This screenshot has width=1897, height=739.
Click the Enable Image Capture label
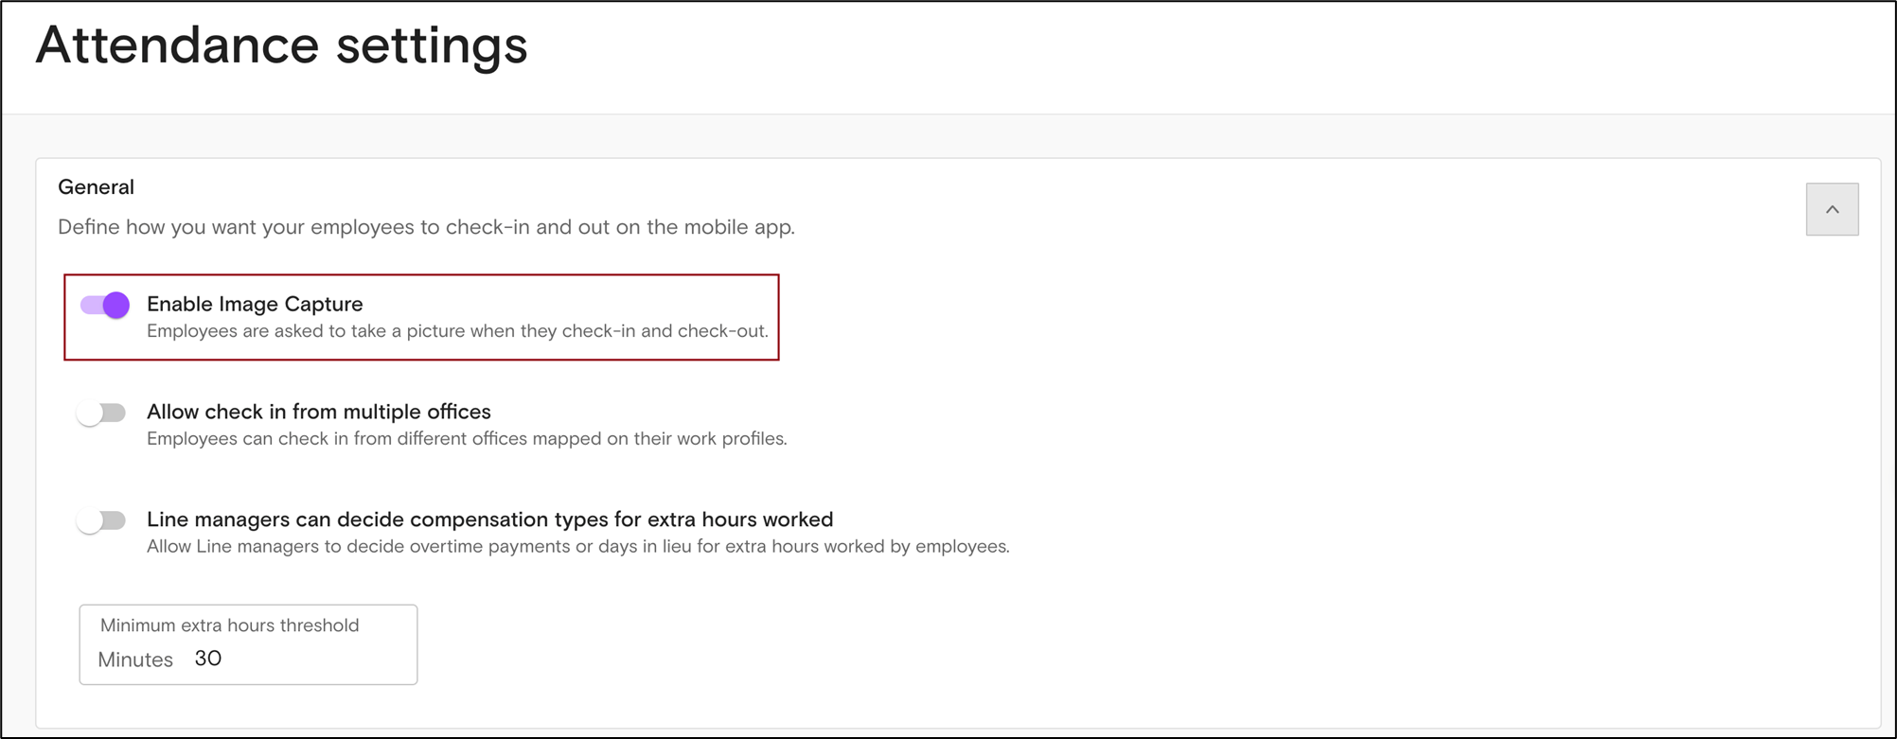click(255, 304)
